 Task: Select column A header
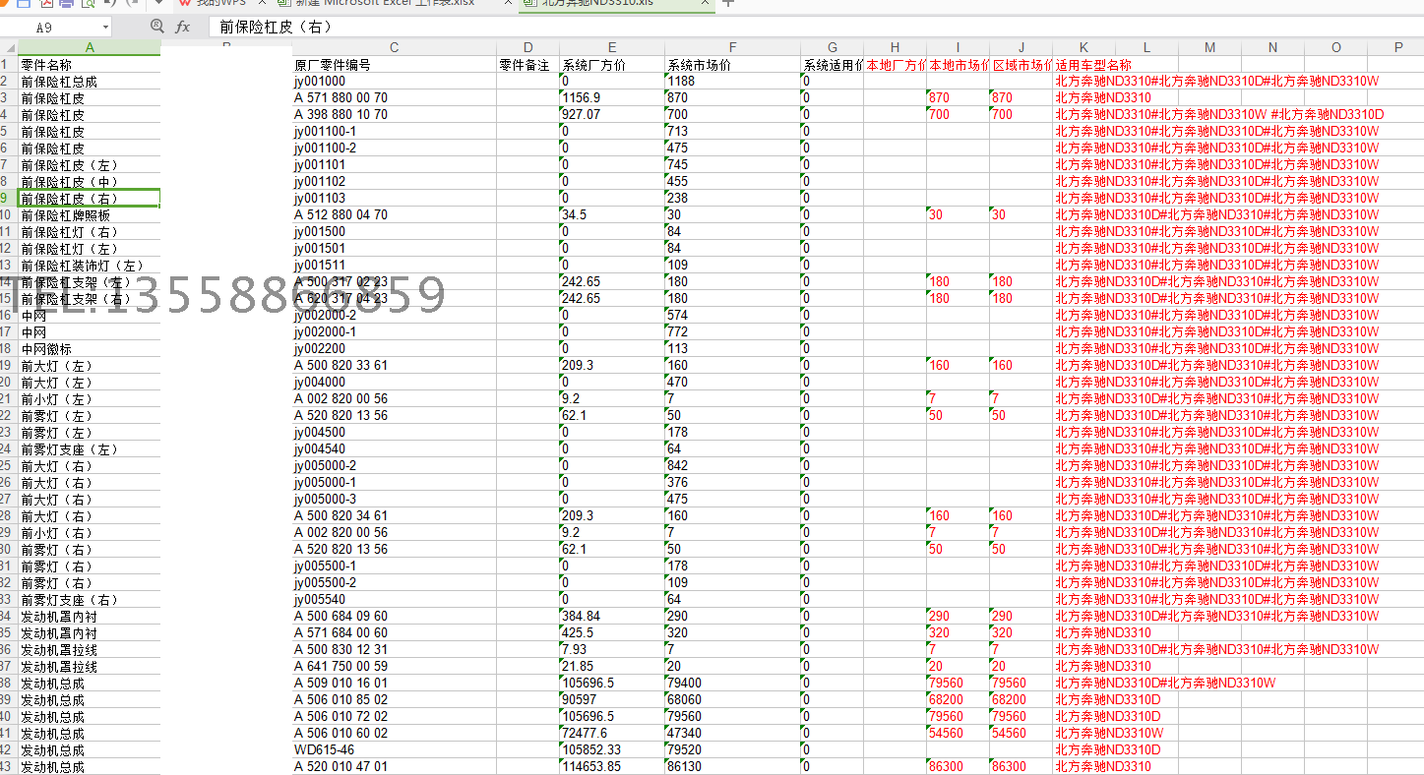click(90, 47)
